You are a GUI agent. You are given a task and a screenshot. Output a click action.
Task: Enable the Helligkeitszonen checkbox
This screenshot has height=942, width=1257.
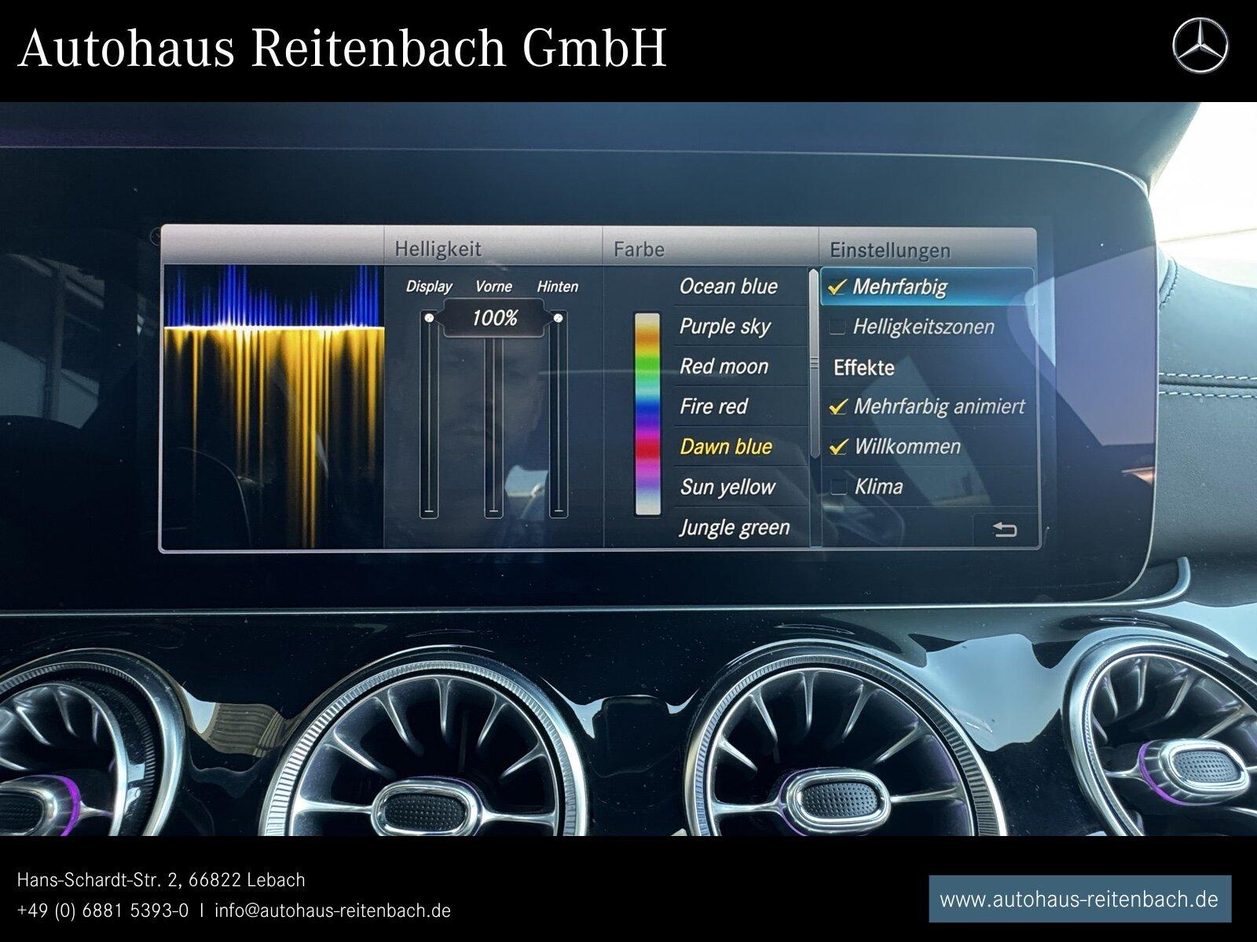point(837,327)
